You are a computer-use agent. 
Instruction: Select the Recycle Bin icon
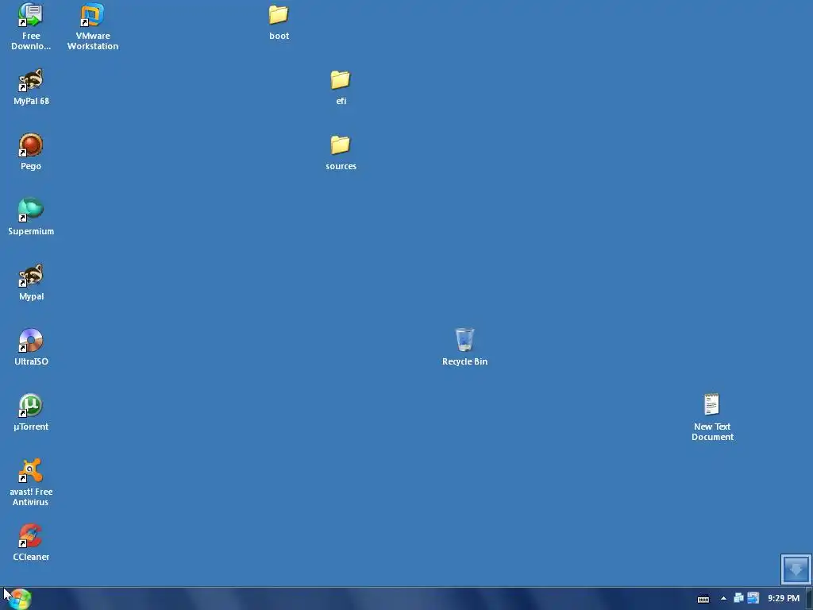tap(464, 347)
